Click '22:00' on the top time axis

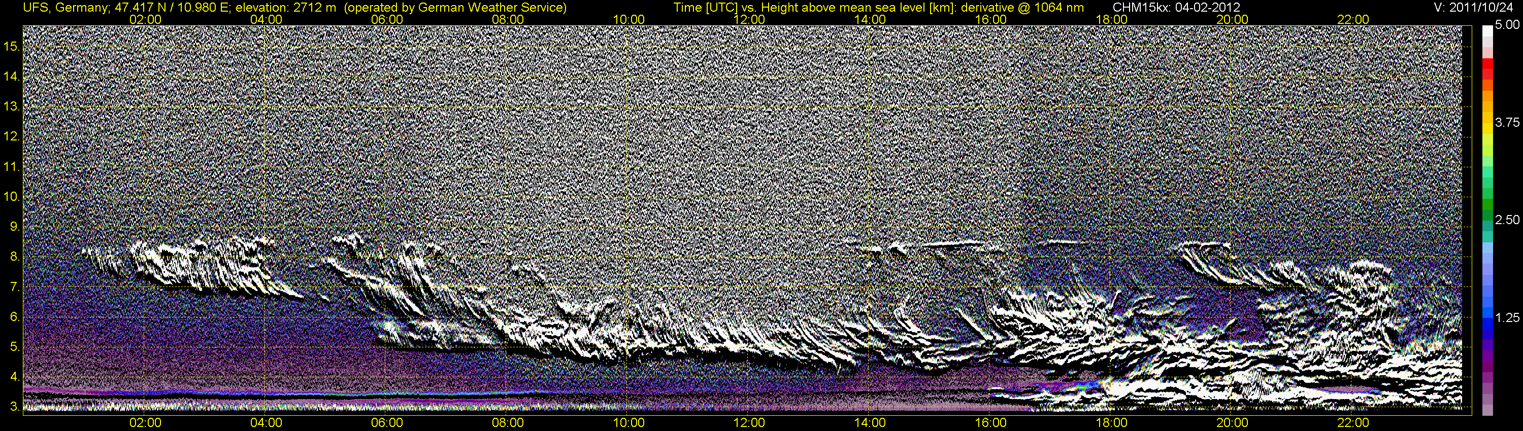pos(1353,19)
